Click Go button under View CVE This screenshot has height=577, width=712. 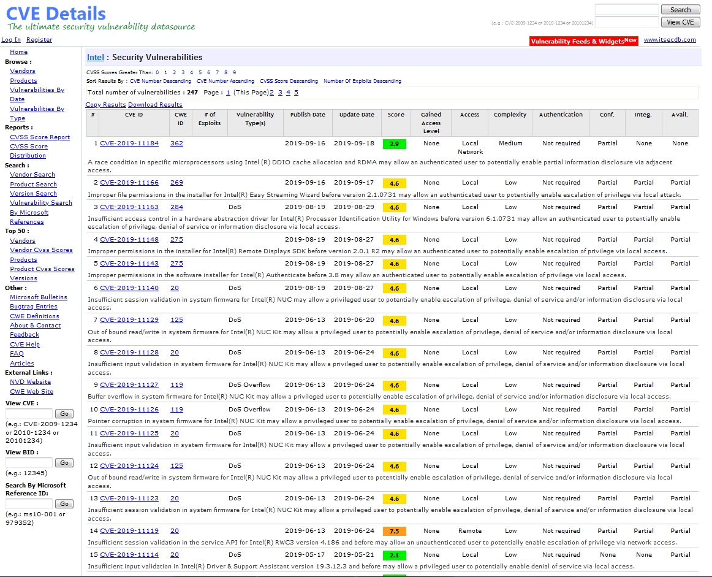64,413
